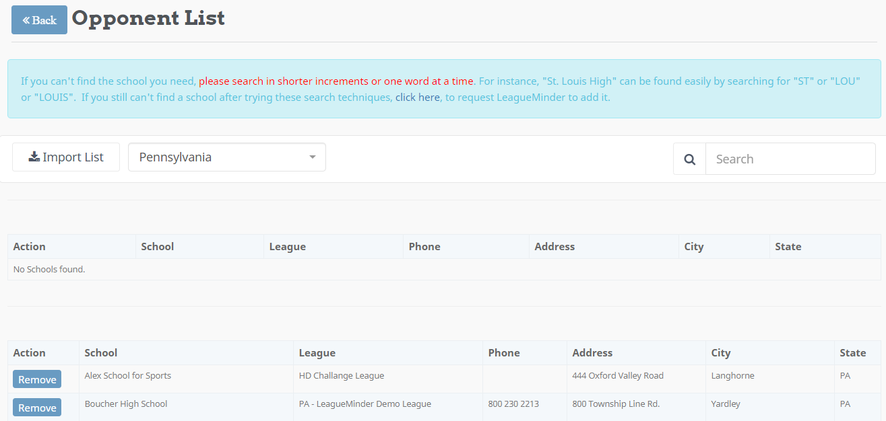The width and height of the screenshot is (886, 421).
Task: Click the 800 Township Line Rd. address
Action: coord(616,404)
